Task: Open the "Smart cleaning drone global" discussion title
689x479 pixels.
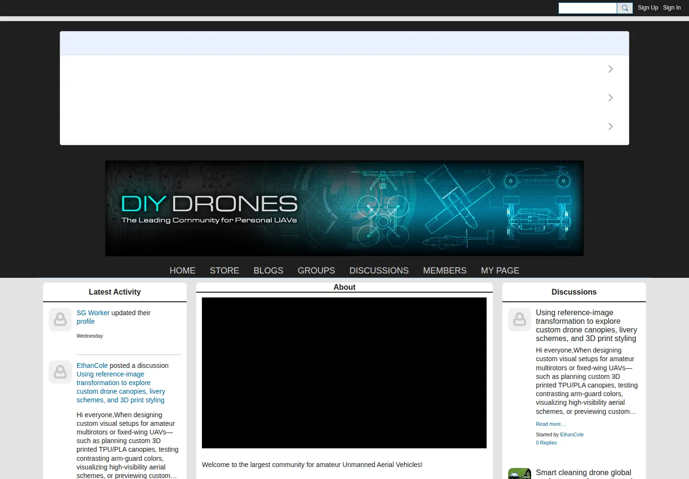Action: 583,473
